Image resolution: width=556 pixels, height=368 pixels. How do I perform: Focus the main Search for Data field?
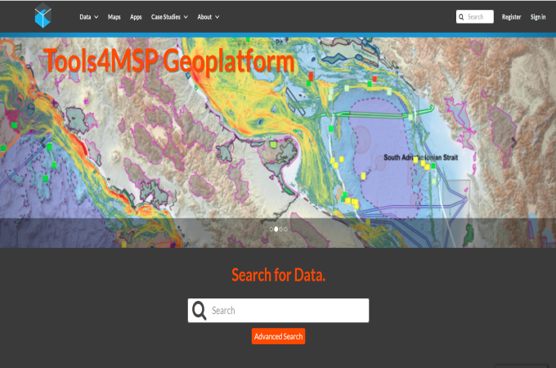click(288, 311)
